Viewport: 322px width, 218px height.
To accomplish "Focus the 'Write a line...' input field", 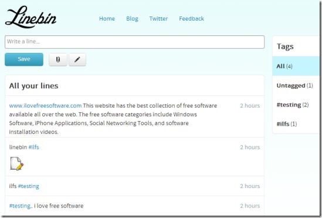I will (134, 42).
